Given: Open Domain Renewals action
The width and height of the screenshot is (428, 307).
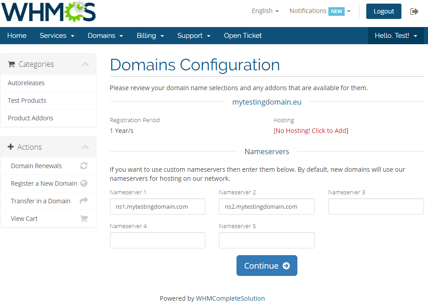Looking at the screenshot, I should click(48, 166).
